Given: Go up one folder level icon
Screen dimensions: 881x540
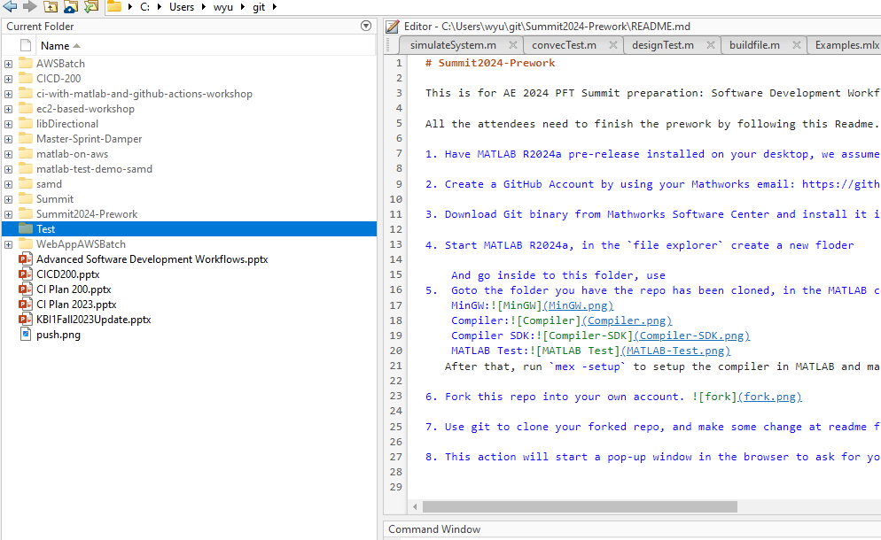Looking at the screenshot, I should [51, 6].
